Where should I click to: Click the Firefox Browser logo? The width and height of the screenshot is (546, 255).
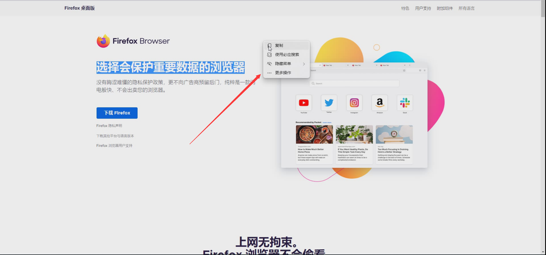coord(133,41)
